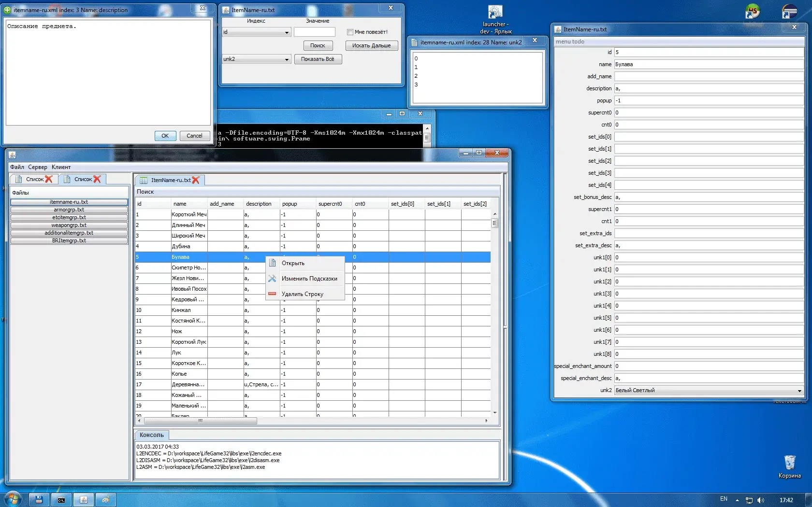812x507 pixels.
Task: Click the fourth taskbar application icon
Action: pos(106,500)
